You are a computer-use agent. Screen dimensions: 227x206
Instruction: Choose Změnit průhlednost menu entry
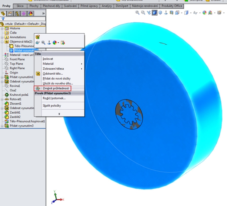tap(59, 88)
